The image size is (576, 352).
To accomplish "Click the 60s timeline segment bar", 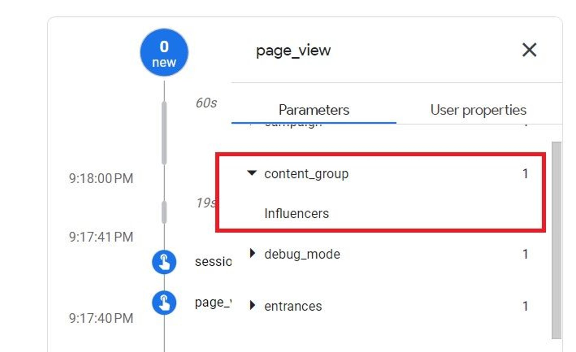I will [x=164, y=133].
